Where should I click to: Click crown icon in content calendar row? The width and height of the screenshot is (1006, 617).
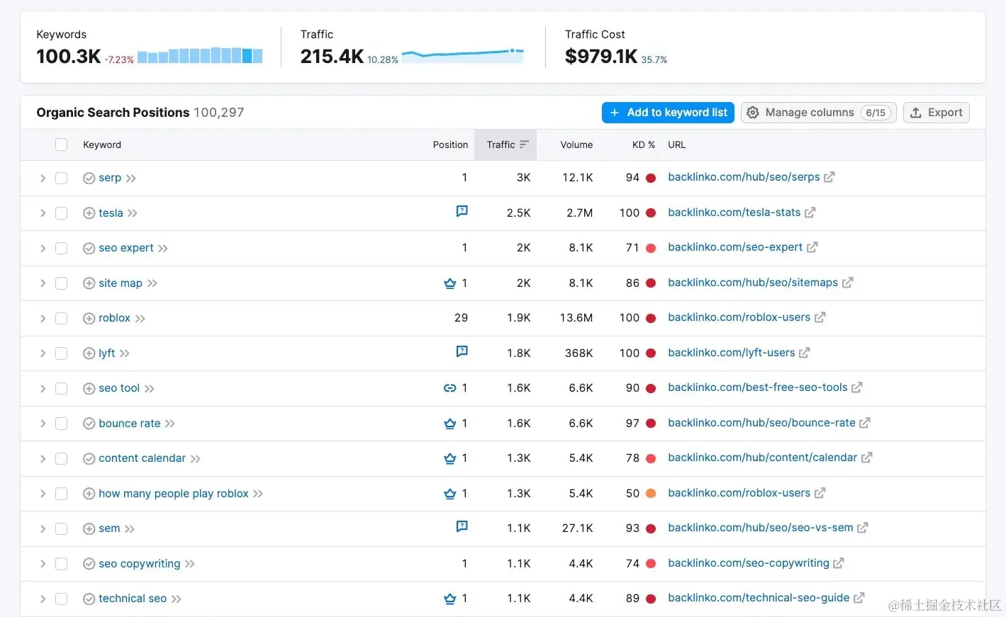(x=449, y=458)
